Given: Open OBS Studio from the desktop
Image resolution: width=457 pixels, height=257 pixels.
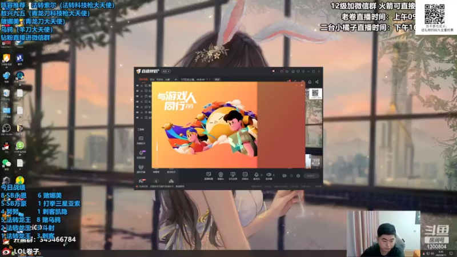Looking at the screenshot, I should click(x=6, y=128).
